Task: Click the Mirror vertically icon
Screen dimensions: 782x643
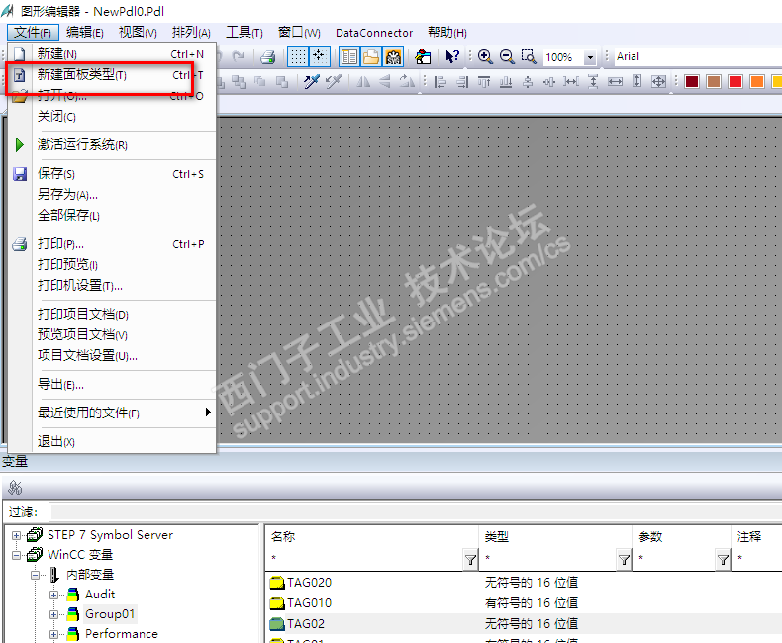Action: (384, 81)
